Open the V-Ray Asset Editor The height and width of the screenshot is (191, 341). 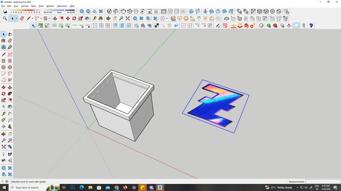pos(109,11)
